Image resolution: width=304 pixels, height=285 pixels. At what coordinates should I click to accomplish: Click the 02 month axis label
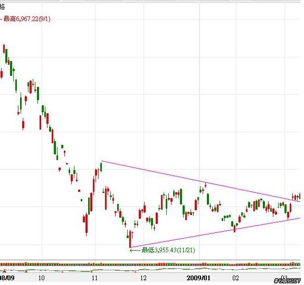click(235, 278)
